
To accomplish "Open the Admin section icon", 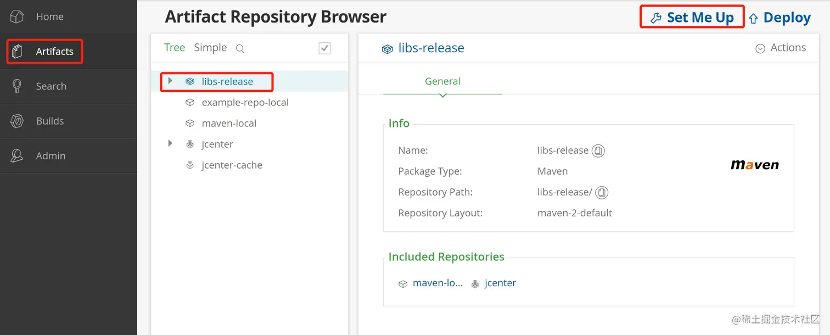I will coord(17,156).
